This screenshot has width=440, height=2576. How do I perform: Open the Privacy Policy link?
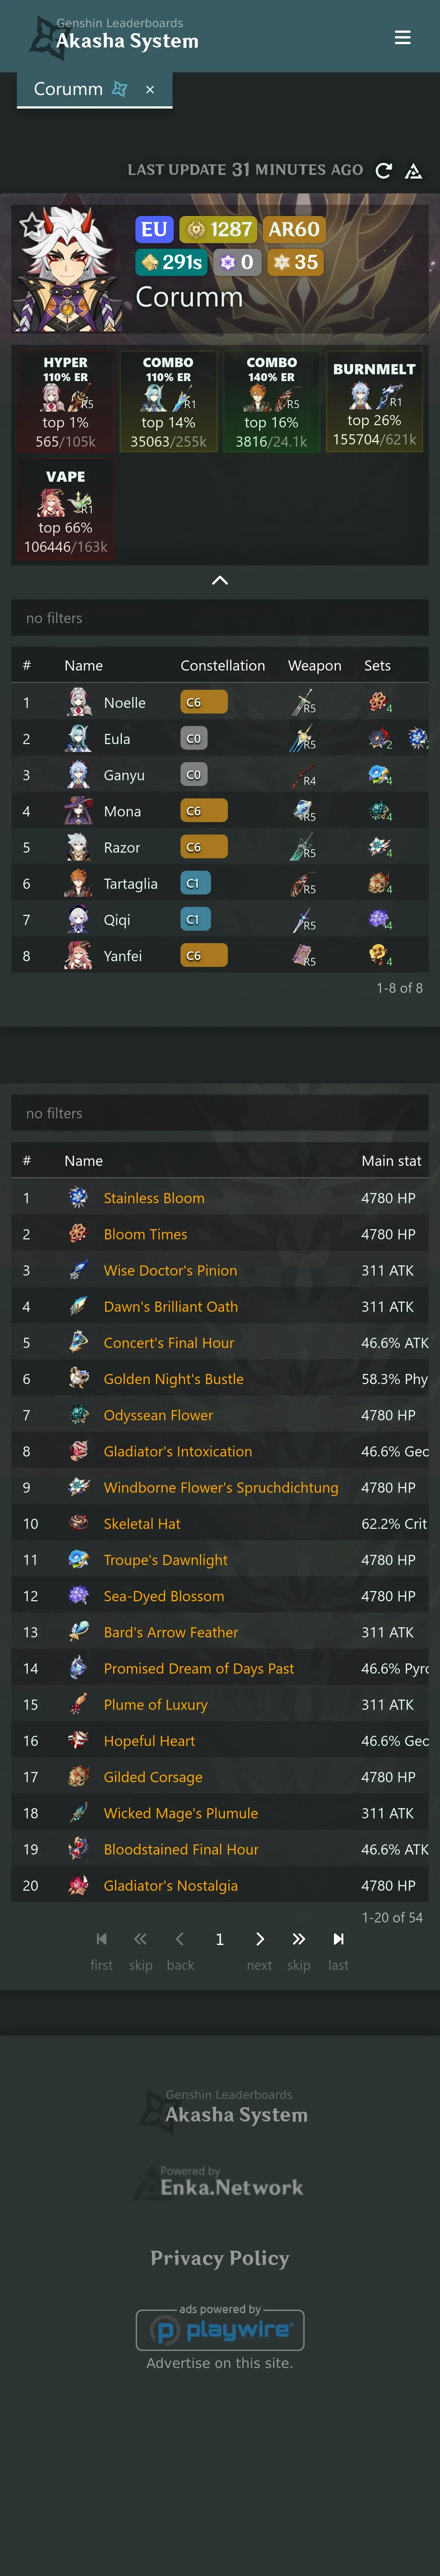[220, 2258]
